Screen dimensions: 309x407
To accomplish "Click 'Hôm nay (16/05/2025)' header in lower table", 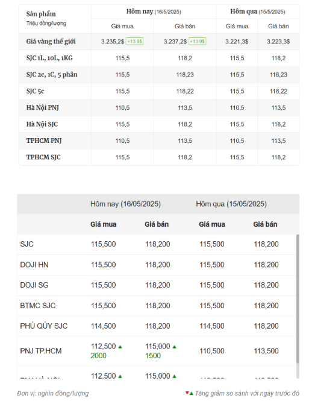I will tap(125, 204).
